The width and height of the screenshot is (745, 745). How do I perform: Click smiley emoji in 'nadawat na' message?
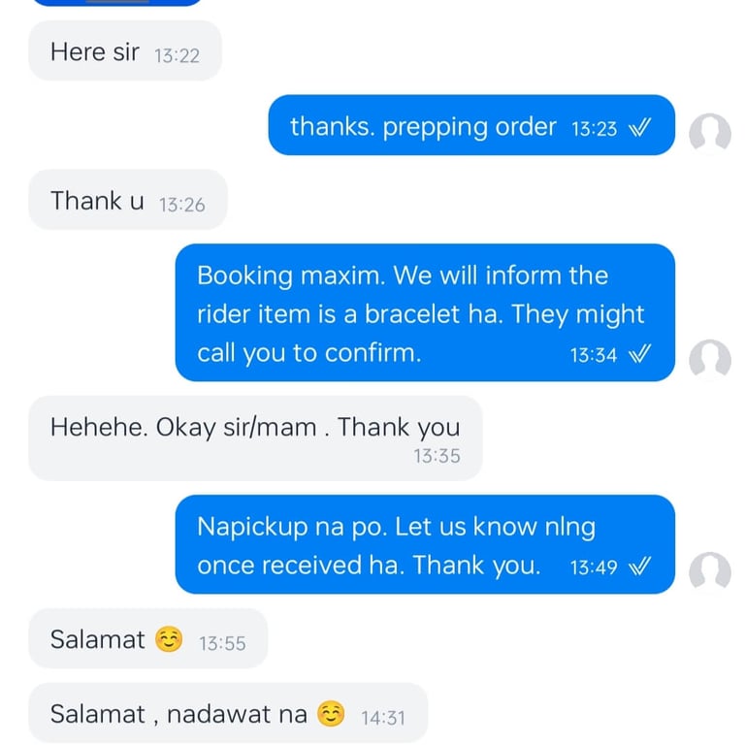pos(331,714)
